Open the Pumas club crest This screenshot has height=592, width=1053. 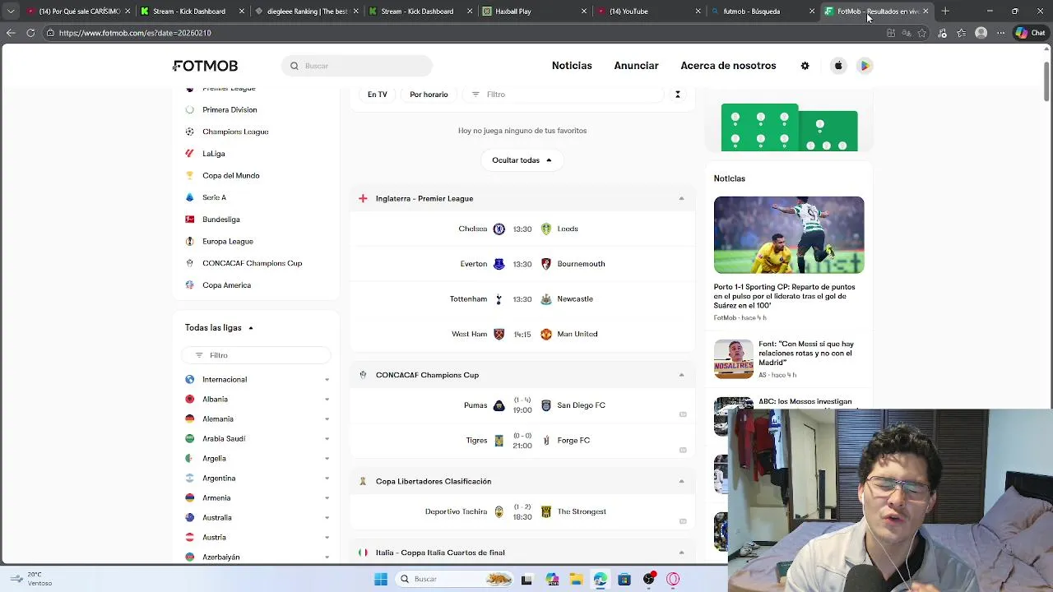pyautogui.click(x=499, y=405)
